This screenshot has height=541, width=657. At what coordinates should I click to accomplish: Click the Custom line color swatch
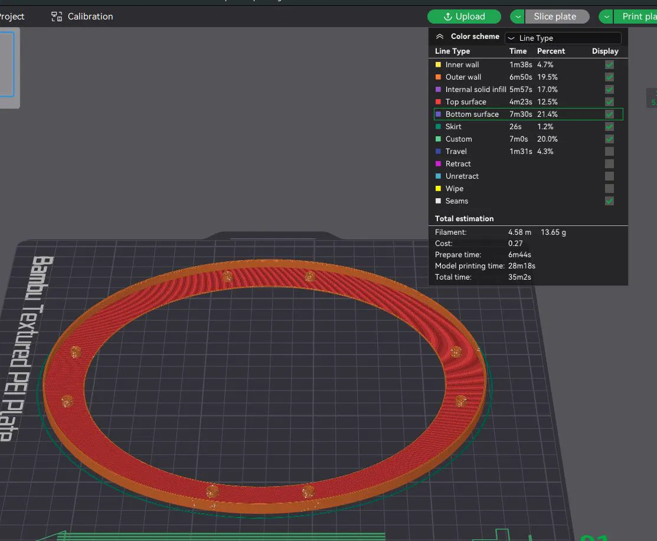(438, 139)
